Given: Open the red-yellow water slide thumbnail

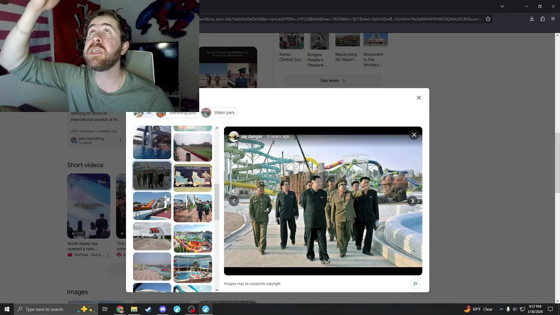Looking at the screenshot, I should tap(152, 206).
